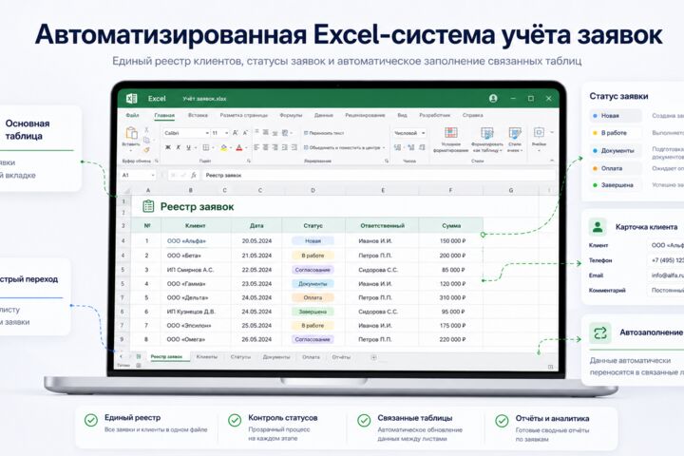Open the Ячейки dropdown
This screenshot has height=456, width=684.
(x=540, y=139)
